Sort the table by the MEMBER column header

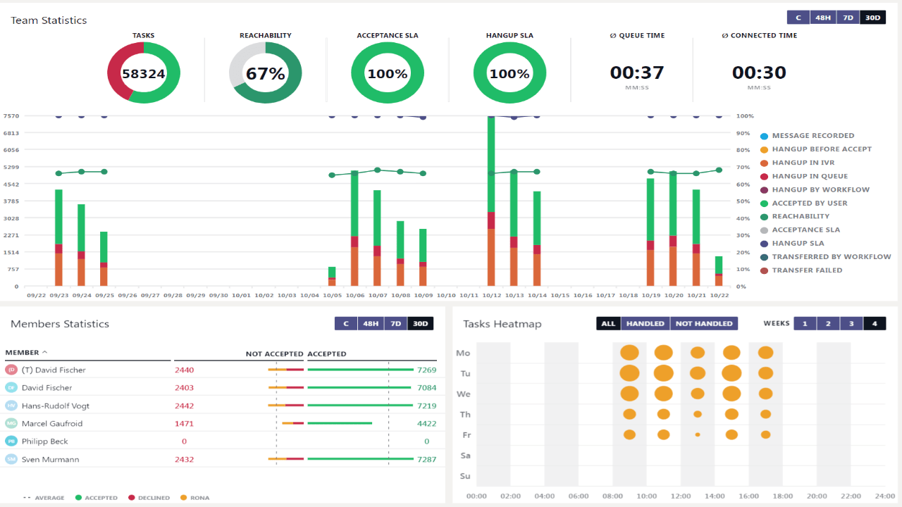point(26,353)
